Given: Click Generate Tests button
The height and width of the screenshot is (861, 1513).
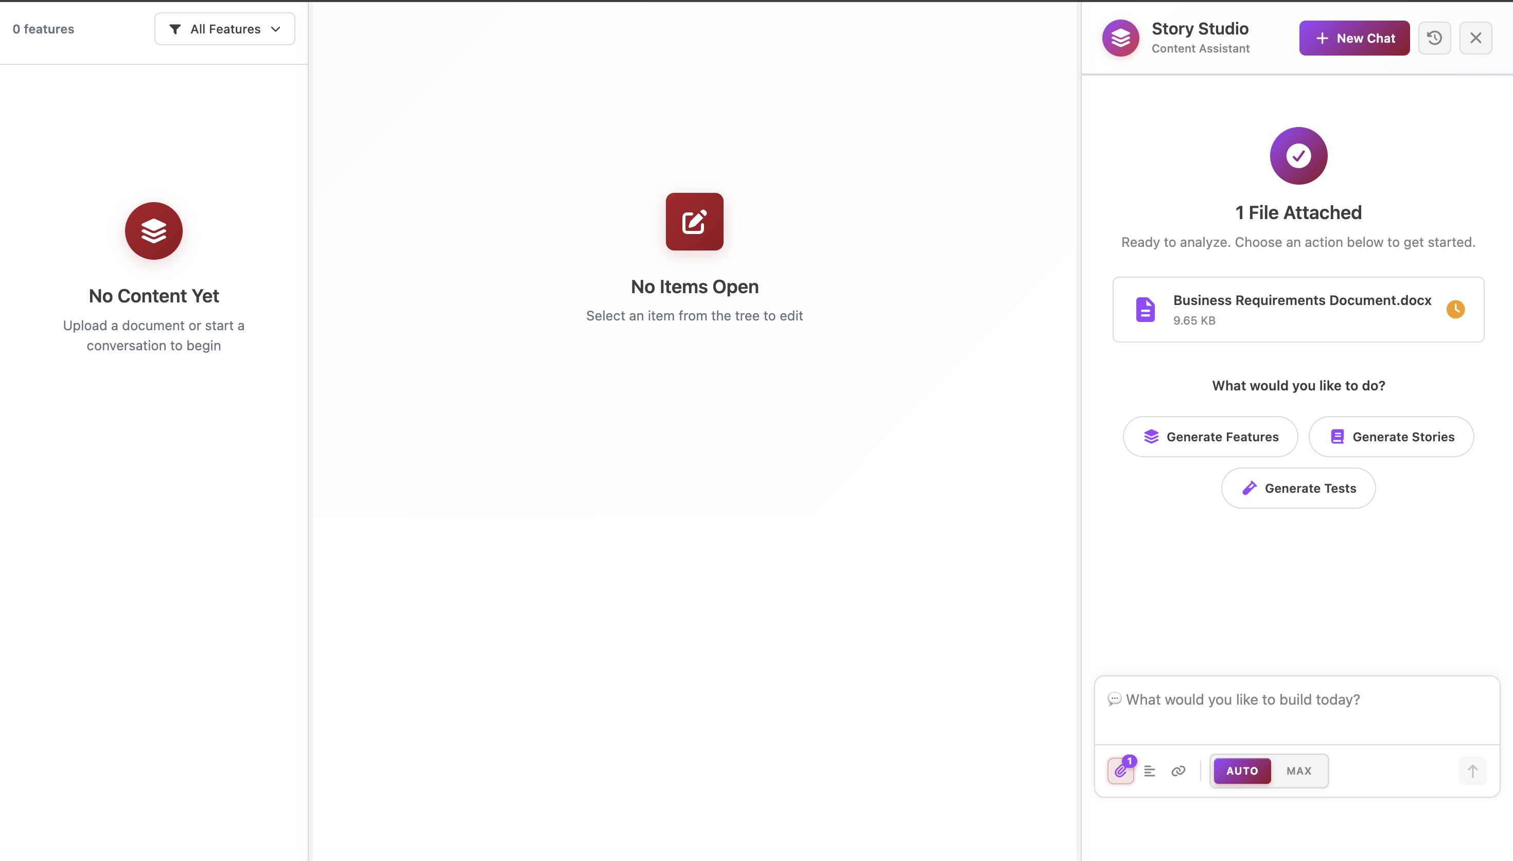Looking at the screenshot, I should (x=1298, y=489).
